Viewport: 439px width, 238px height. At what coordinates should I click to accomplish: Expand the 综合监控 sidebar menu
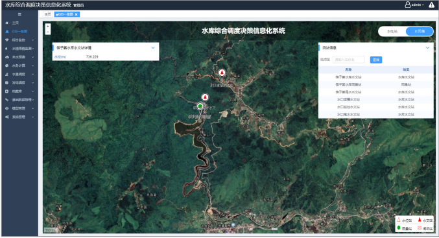point(19,40)
